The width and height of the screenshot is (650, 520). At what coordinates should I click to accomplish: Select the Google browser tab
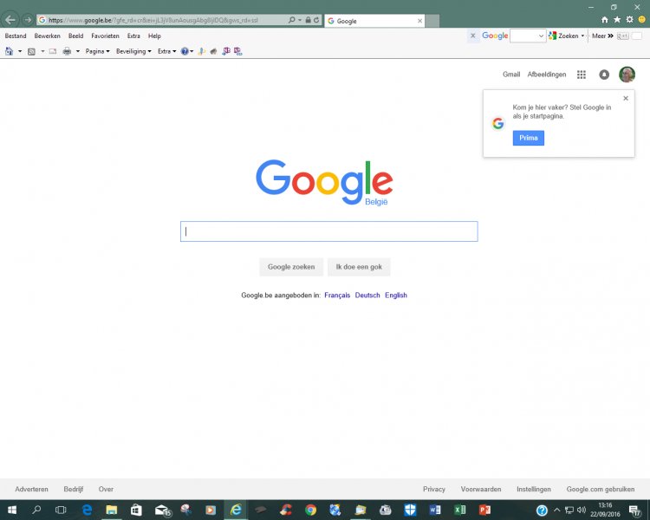click(x=374, y=21)
